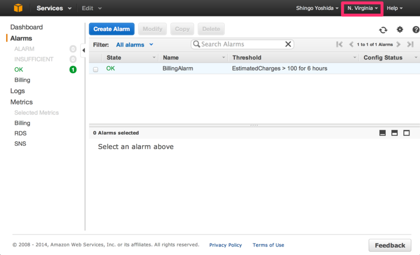Open Billing under Alarms
The image size is (420, 255).
pos(22,80)
